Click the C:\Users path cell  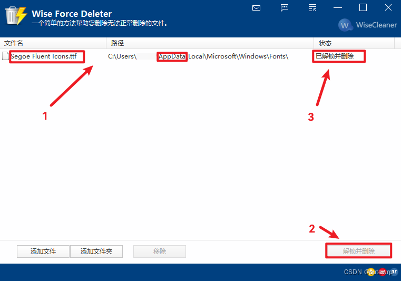(x=198, y=56)
